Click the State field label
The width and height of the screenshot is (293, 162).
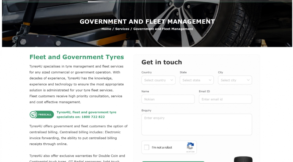click(x=183, y=72)
